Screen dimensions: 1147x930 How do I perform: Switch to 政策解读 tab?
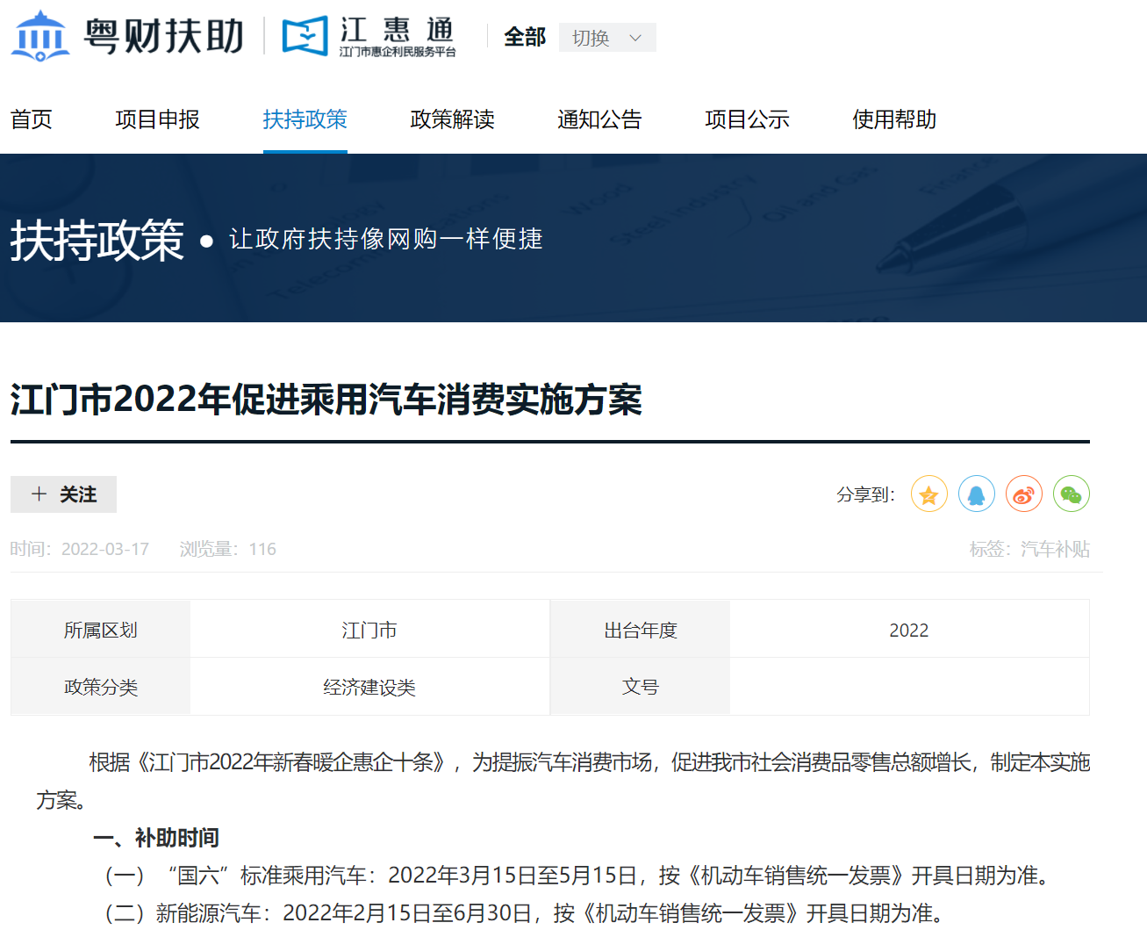tap(453, 119)
